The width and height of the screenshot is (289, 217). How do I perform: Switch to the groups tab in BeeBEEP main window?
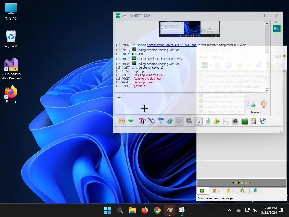(243, 191)
